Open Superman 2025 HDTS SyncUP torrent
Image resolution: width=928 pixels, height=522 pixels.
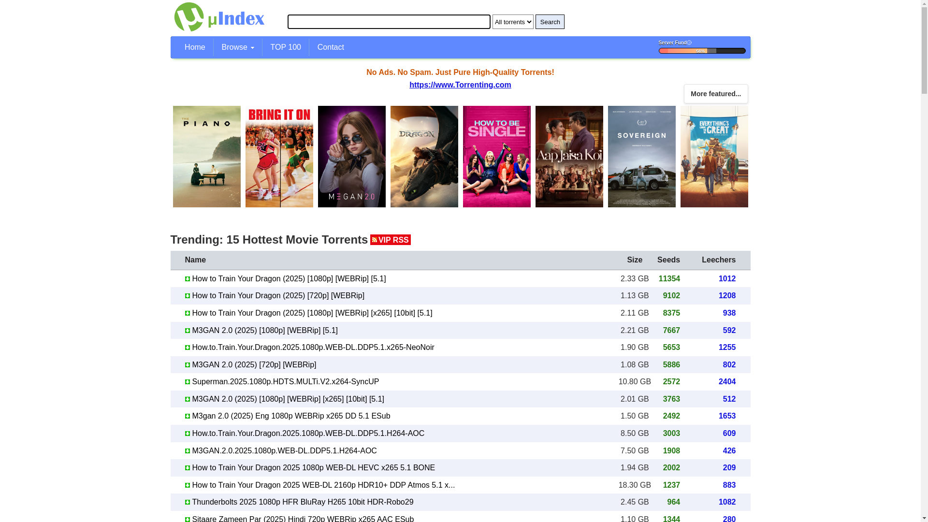point(286,382)
